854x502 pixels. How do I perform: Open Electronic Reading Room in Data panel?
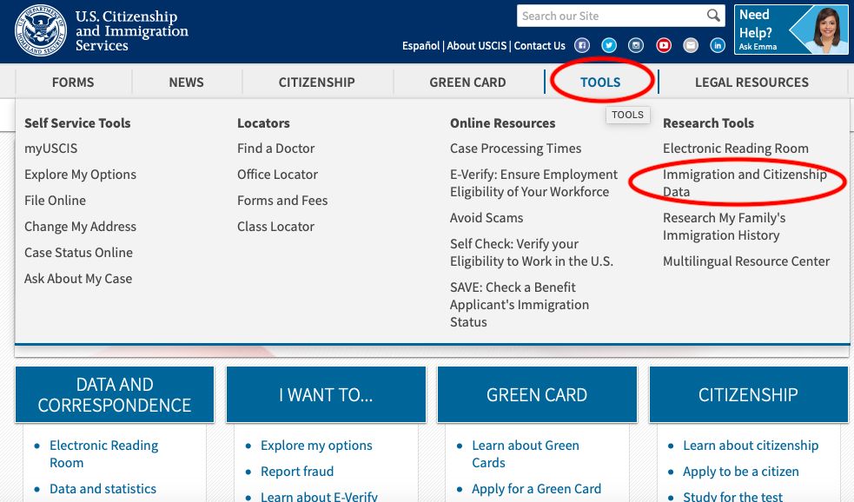(x=103, y=454)
